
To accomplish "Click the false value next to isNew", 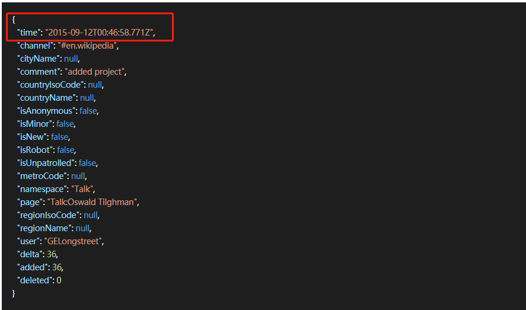I will click(x=60, y=136).
